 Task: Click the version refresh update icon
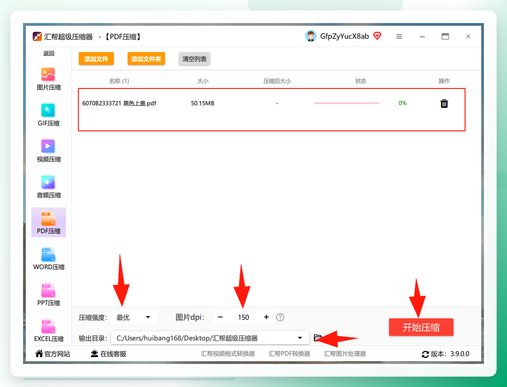(x=425, y=354)
